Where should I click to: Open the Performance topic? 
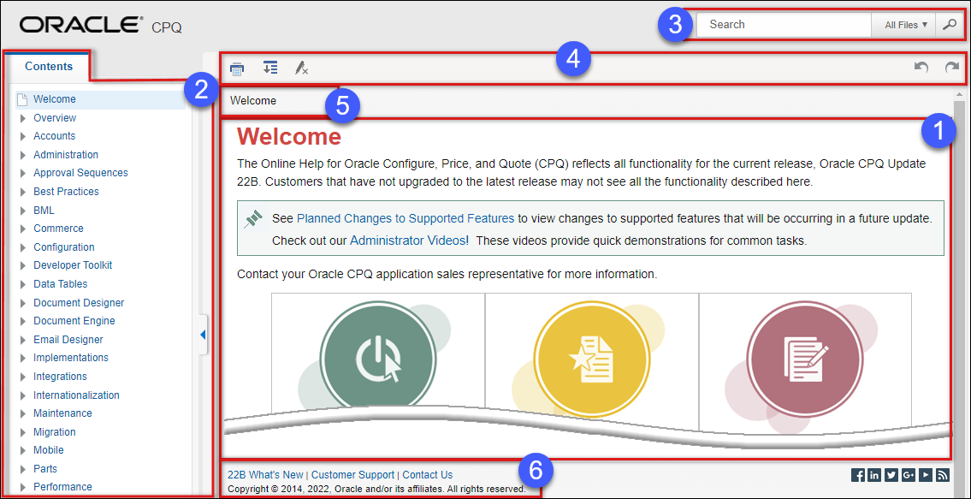[x=62, y=487]
